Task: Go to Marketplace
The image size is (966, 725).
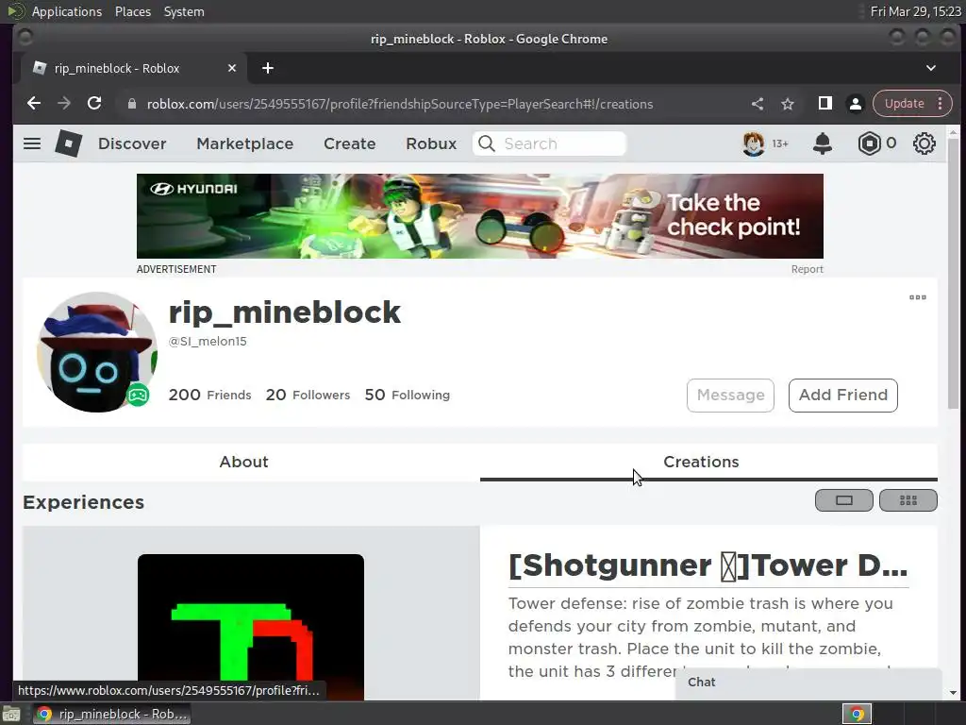Action: pos(245,143)
